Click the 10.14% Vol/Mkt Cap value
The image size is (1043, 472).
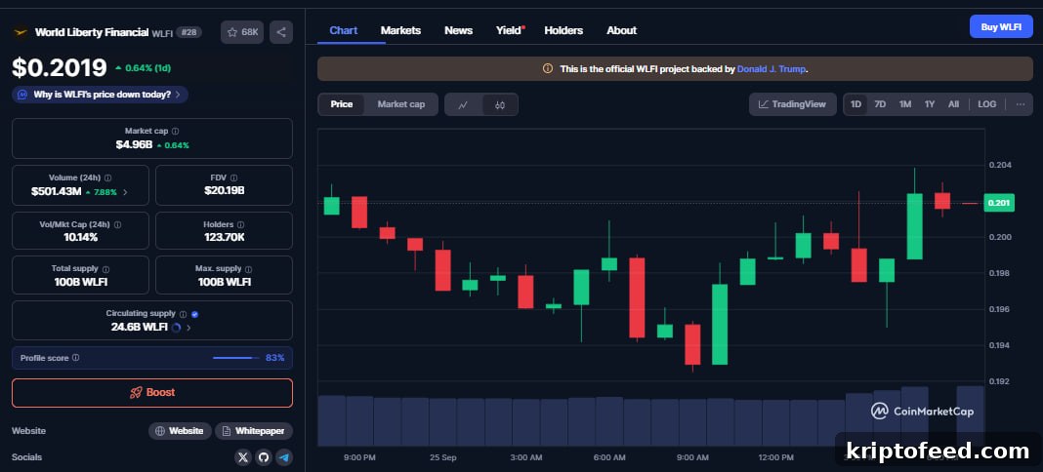[x=80, y=237]
